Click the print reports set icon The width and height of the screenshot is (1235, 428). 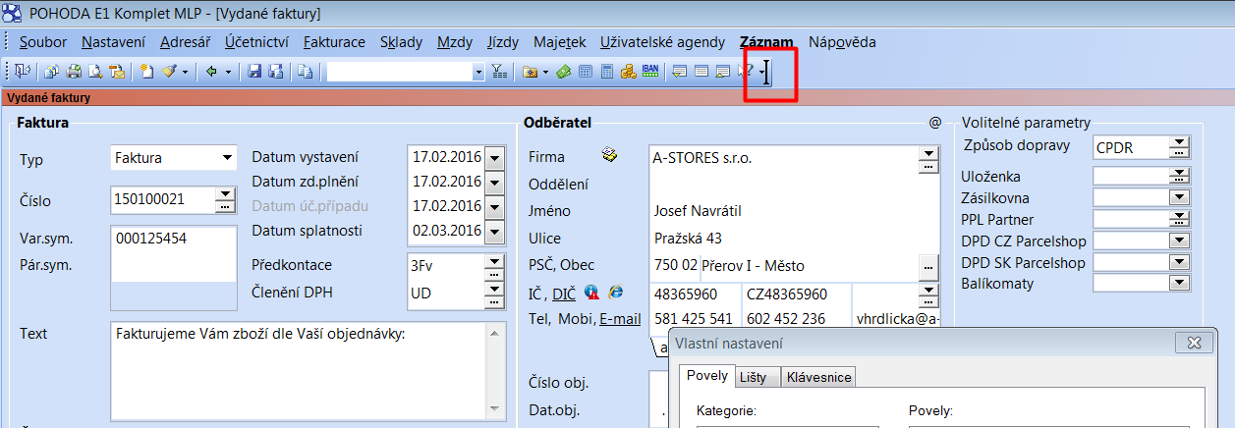(51, 71)
